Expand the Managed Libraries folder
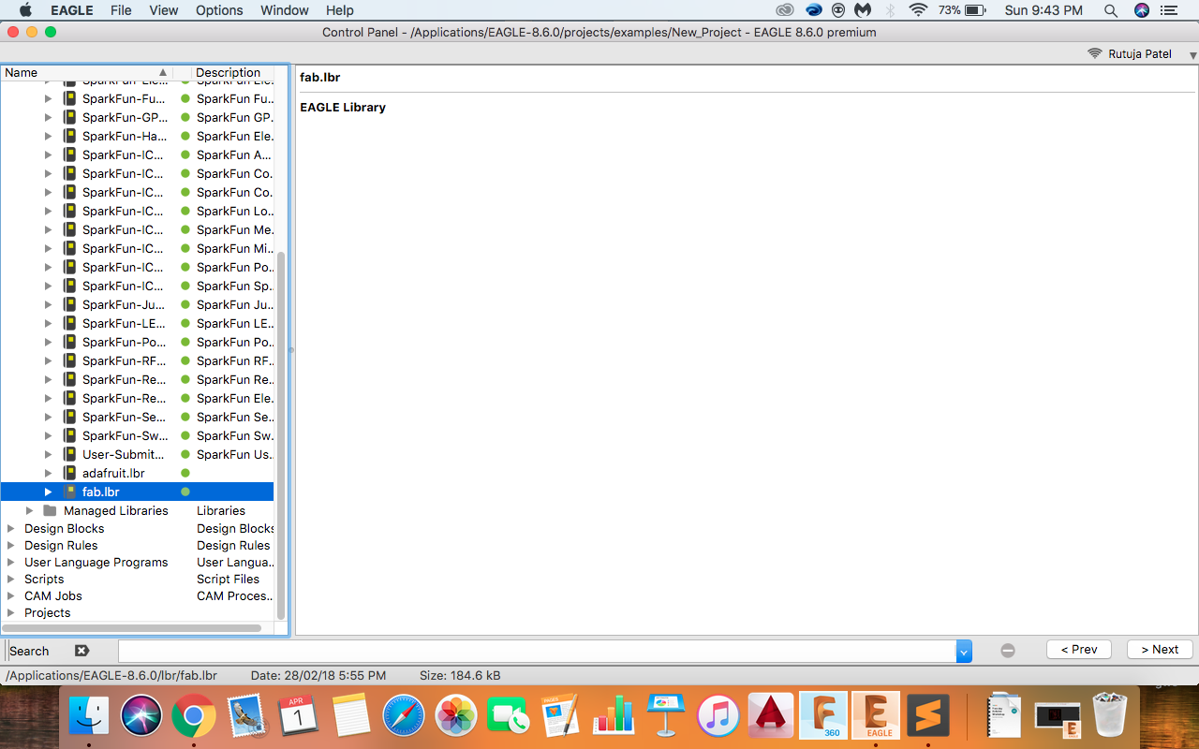The height and width of the screenshot is (749, 1199). (x=30, y=510)
